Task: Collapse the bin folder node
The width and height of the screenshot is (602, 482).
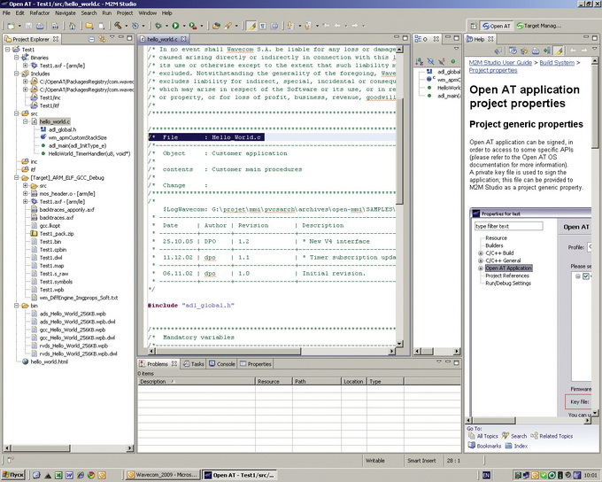Action: point(16,306)
